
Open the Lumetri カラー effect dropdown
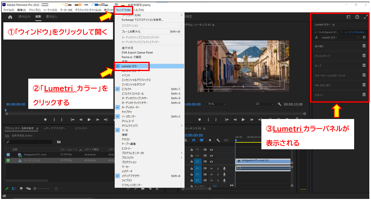[340, 37]
